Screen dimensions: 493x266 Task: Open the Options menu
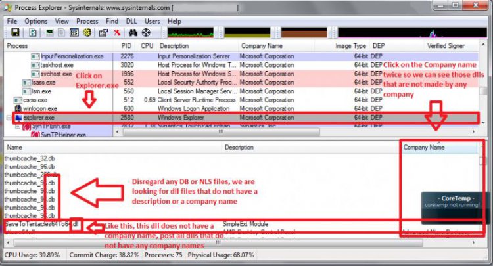tap(36, 21)
